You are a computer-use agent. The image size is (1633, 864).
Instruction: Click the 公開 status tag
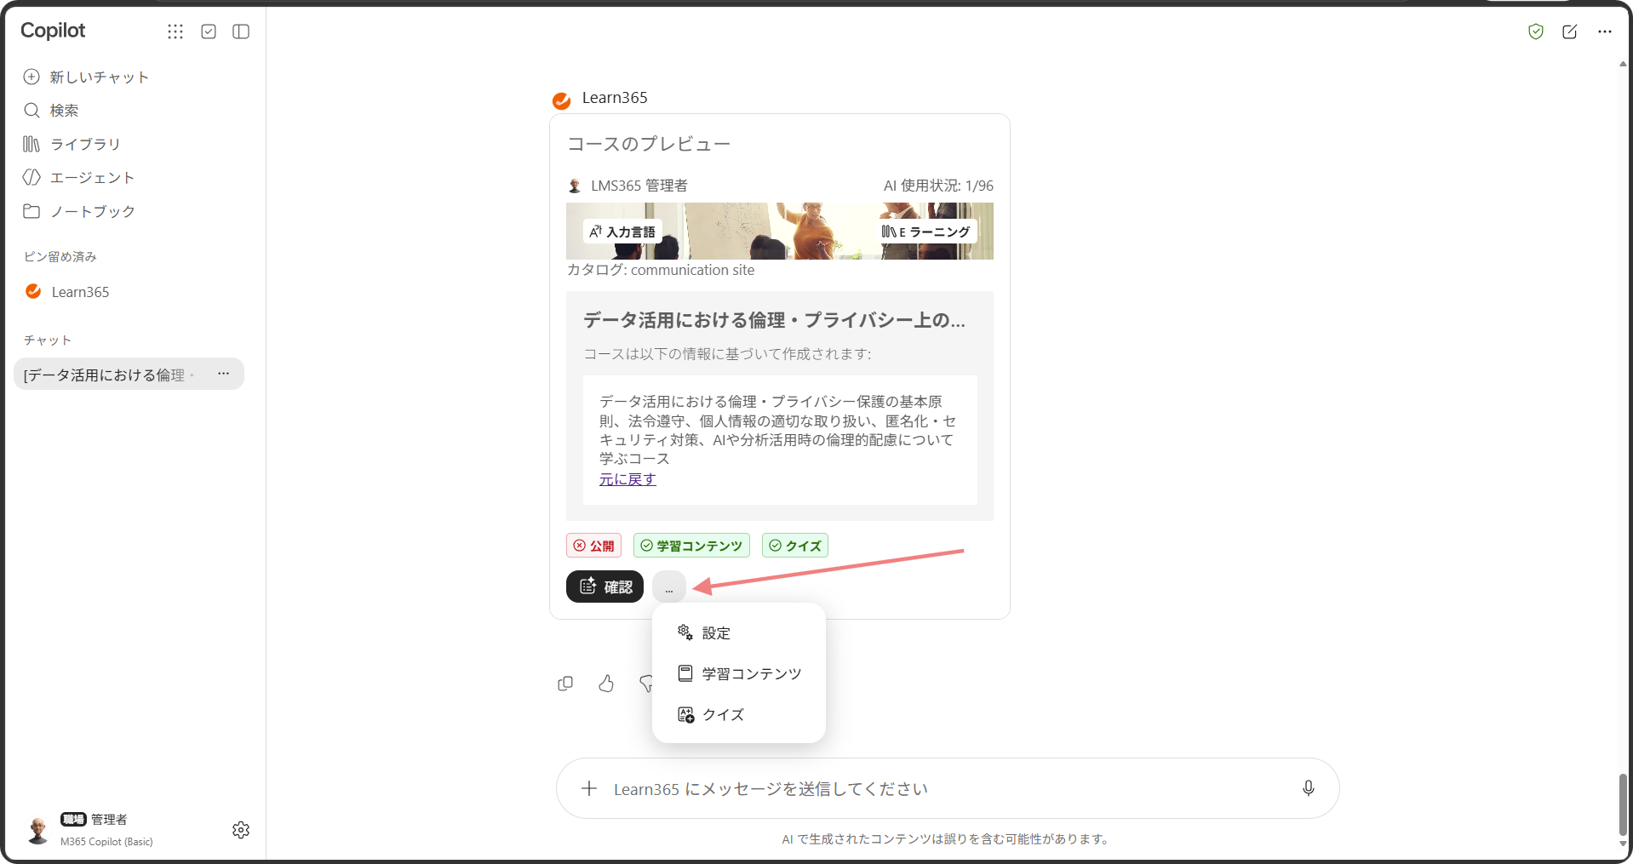tap(593, 546)
